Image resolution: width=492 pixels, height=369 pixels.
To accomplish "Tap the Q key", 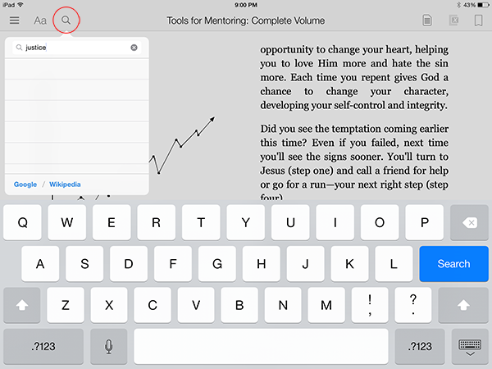I will tap(22, 223).
